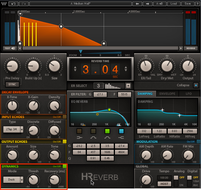Click LoFreq value 332
The width and height of the screenshot is (201, 190).
[x=144, y=131]
